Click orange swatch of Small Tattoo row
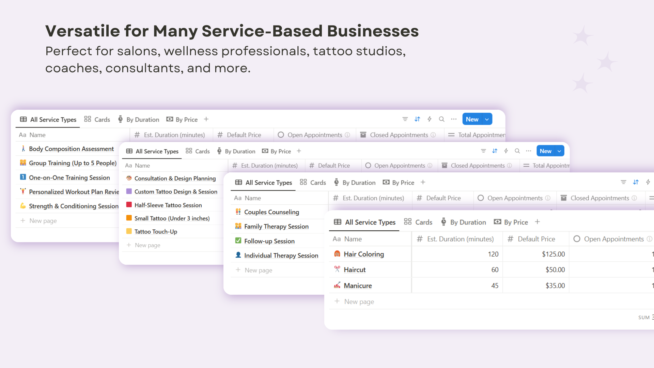654x368 pixels. coord(129,218)
